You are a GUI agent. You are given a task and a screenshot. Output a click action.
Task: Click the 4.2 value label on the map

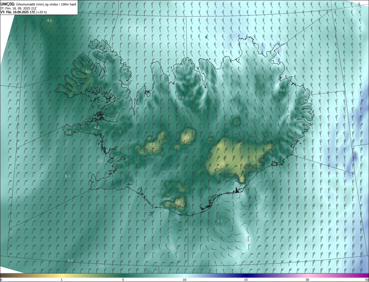click(x=97, y=127)
